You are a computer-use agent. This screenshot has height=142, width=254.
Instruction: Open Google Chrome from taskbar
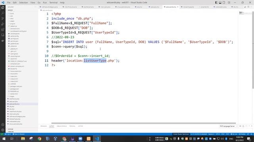point(39,138)
